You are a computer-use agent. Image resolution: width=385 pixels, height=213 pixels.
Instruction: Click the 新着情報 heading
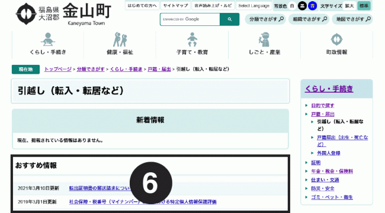(x=150, y=120)
